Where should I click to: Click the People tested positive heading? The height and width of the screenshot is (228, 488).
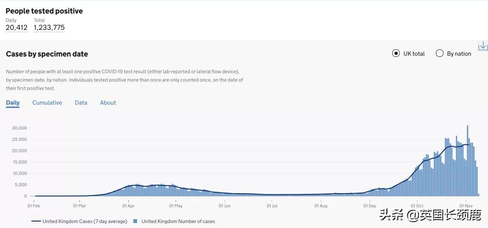[x=44, y=11]
